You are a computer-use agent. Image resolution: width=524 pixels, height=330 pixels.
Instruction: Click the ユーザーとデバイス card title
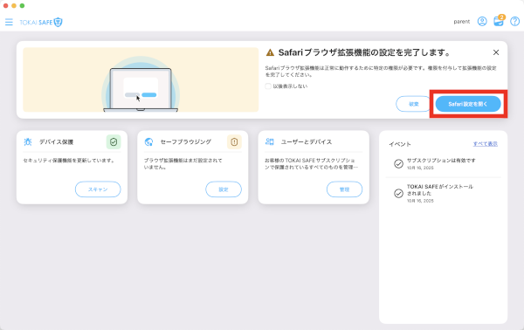pyautogui.click(x=307, y=142)
